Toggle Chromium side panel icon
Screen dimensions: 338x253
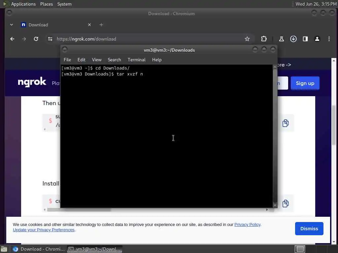click(305, 39)
